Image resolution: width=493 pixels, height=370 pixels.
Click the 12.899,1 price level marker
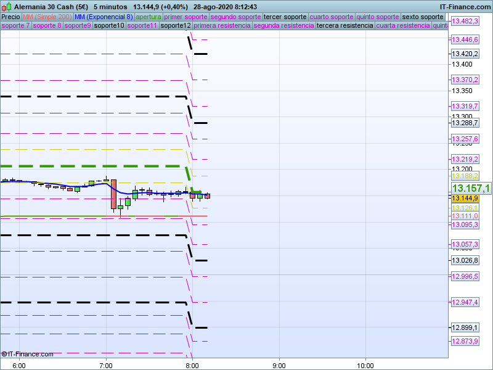(465, 327)
